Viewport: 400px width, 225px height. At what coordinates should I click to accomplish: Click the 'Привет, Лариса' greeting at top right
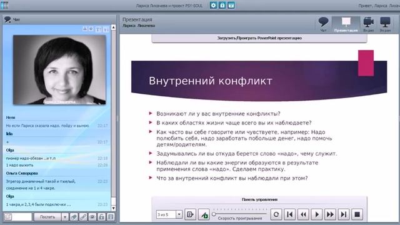[379, 6]
